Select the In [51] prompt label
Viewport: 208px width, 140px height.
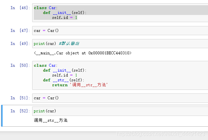point(20,98)
